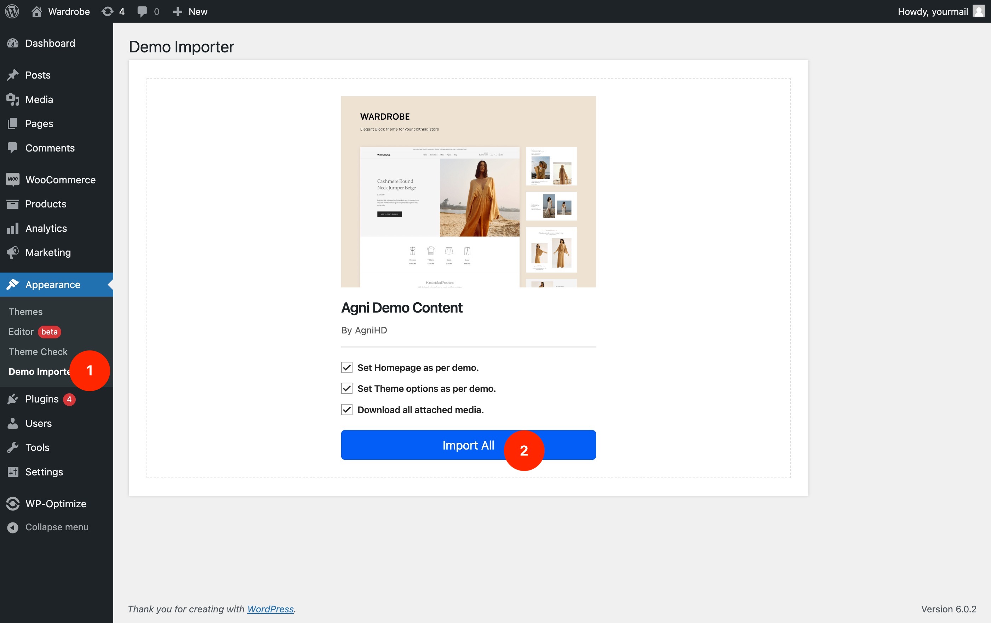
Task: Disable Set Theme options as per demo
Action: point(346,388)
